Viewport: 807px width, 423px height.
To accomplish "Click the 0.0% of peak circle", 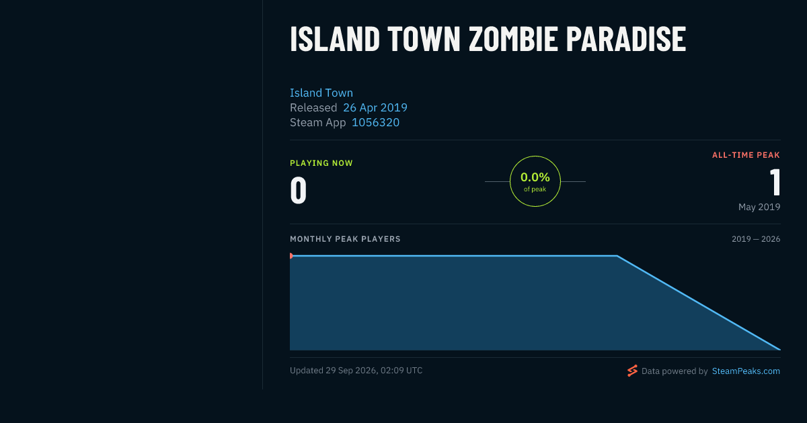I will [535, 181].
